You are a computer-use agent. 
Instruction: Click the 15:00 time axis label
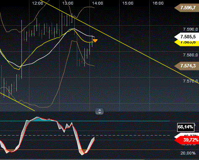[x=128, y=3]
